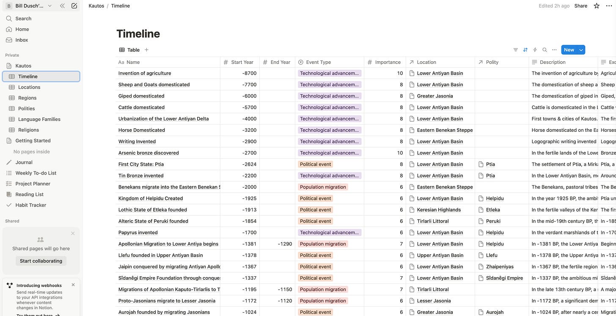Open the filter icon in table toolbar
The width and height of the screenshot is (616, 316).
(x=515, y=50)
